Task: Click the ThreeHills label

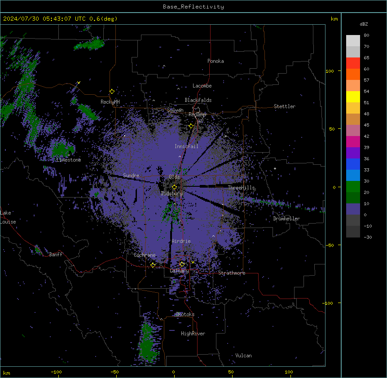Action: pyautogui.click(x=242, y=188)
